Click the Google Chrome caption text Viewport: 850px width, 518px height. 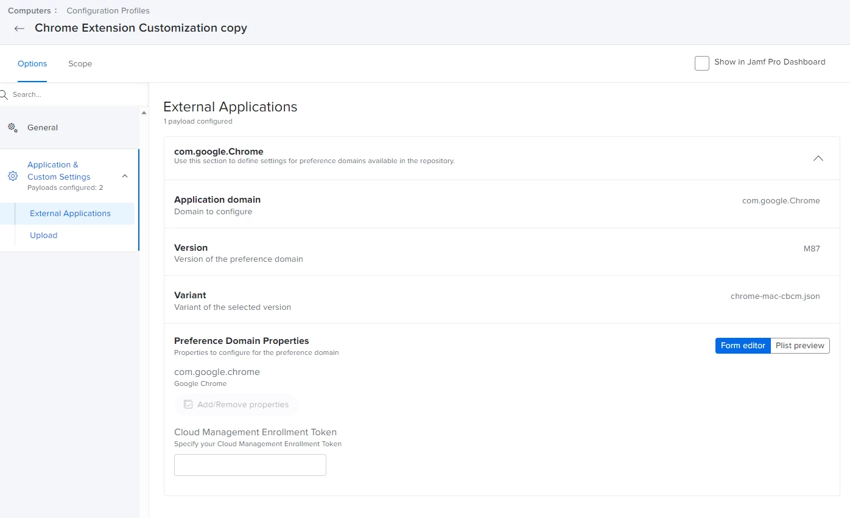[x=200, y=383]
